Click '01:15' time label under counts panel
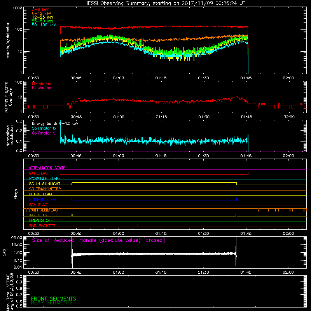The image size is (311, 311). pos(161,78)
